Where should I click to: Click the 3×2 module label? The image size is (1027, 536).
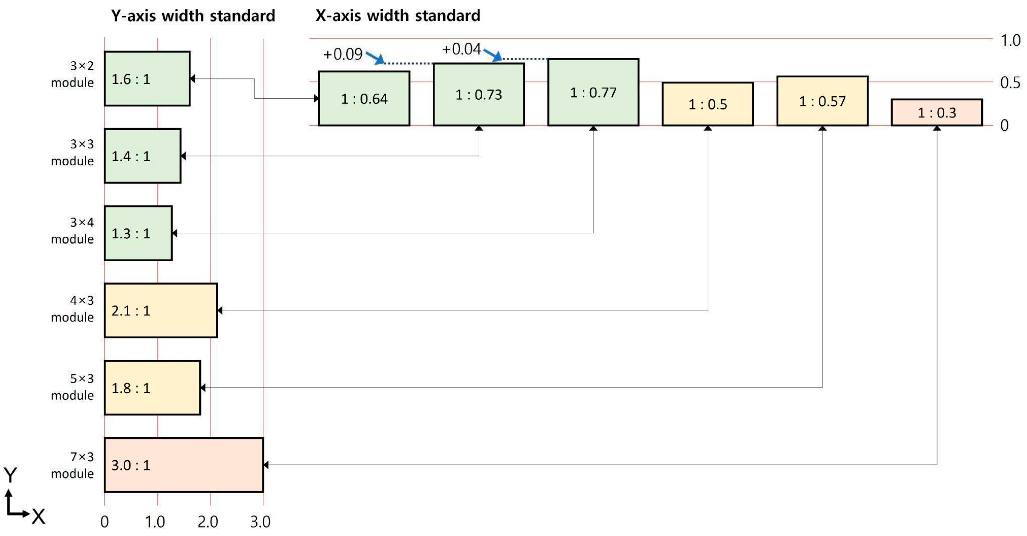click(73, 74)
